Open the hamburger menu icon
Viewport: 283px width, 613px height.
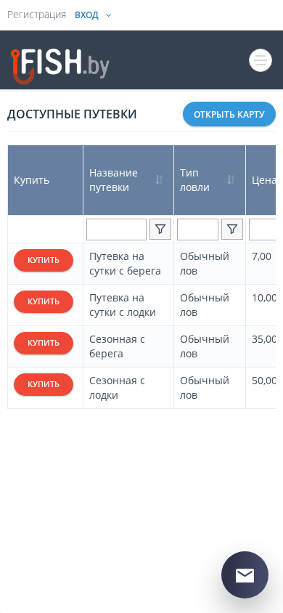pos(261,60)
